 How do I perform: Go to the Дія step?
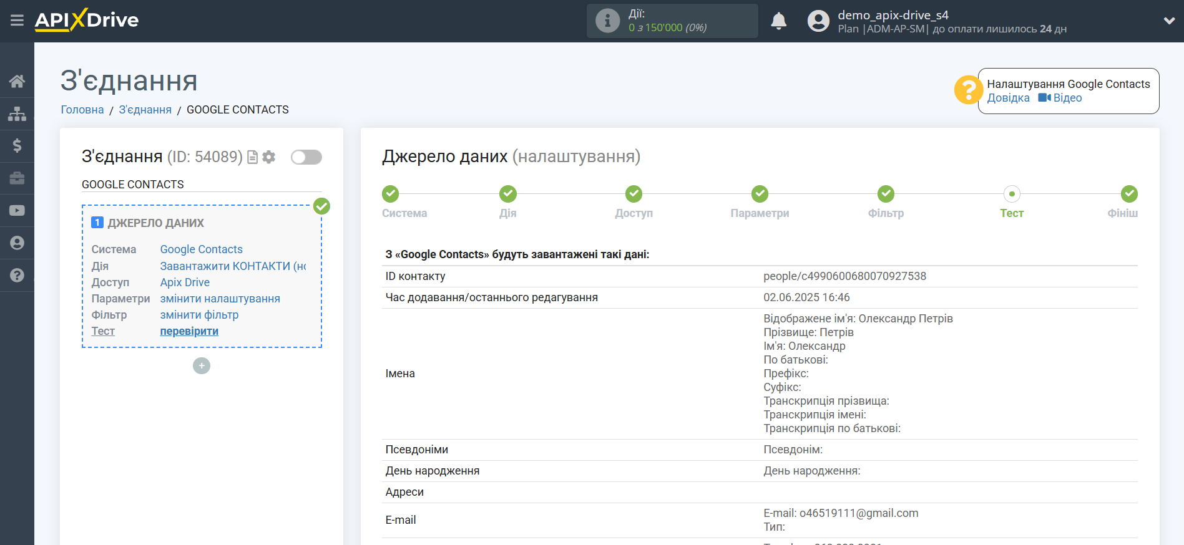[x=508, y=194]
